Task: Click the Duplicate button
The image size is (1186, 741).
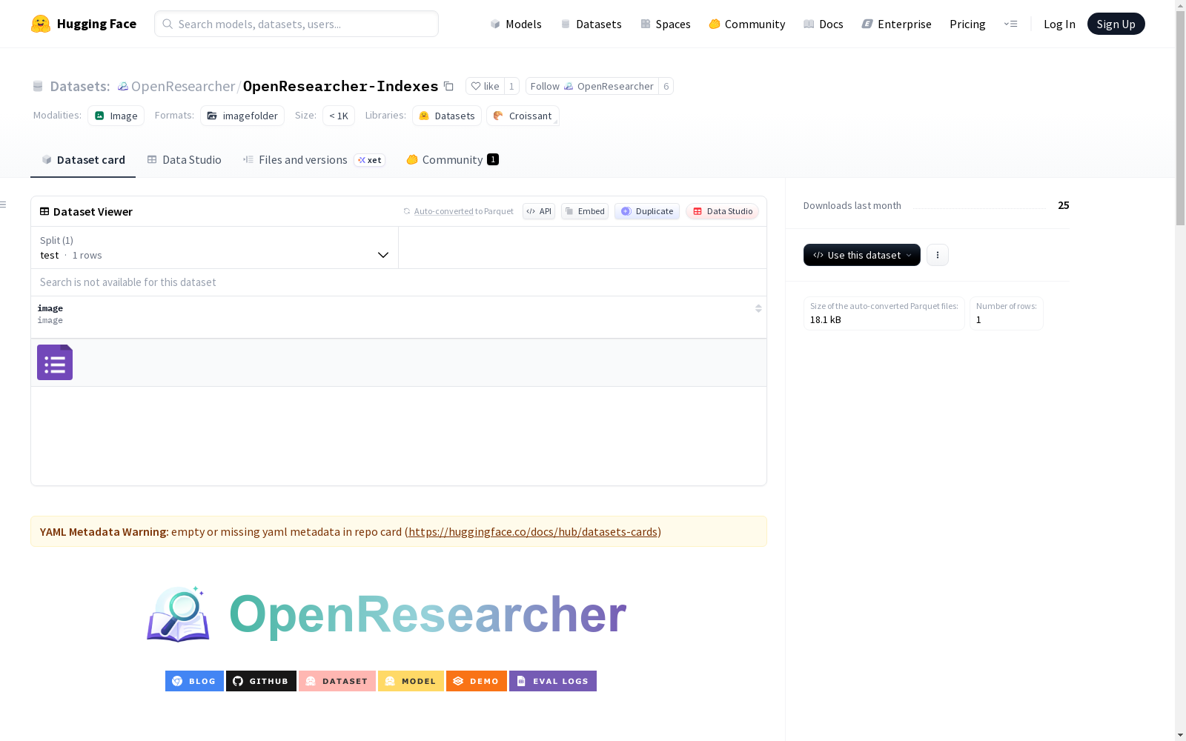Action: point(647,211)
